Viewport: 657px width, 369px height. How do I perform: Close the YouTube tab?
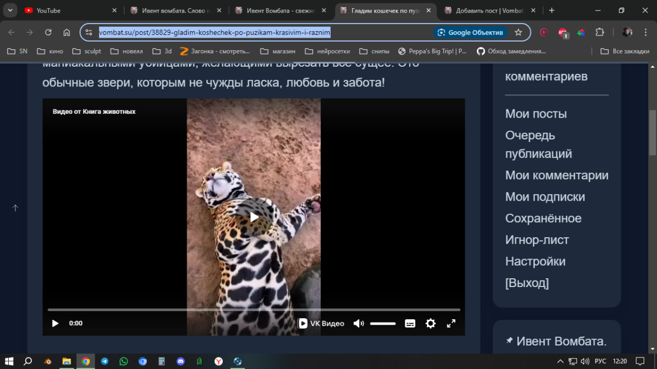tap(114, 10)
